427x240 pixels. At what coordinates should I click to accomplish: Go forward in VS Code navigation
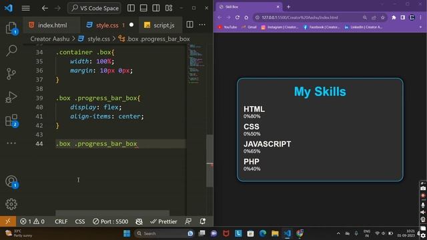tap(57, 8)
